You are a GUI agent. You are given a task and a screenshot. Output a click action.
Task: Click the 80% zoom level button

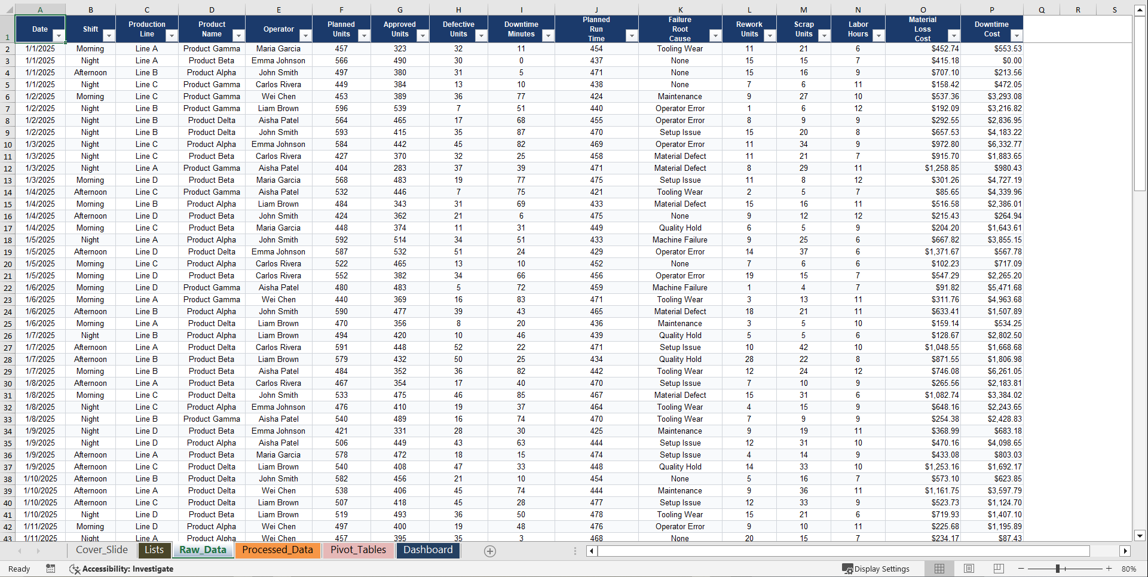click(1129, 569)
